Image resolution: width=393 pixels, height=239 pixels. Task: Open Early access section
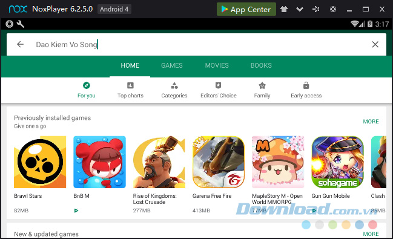click(306, 90)
